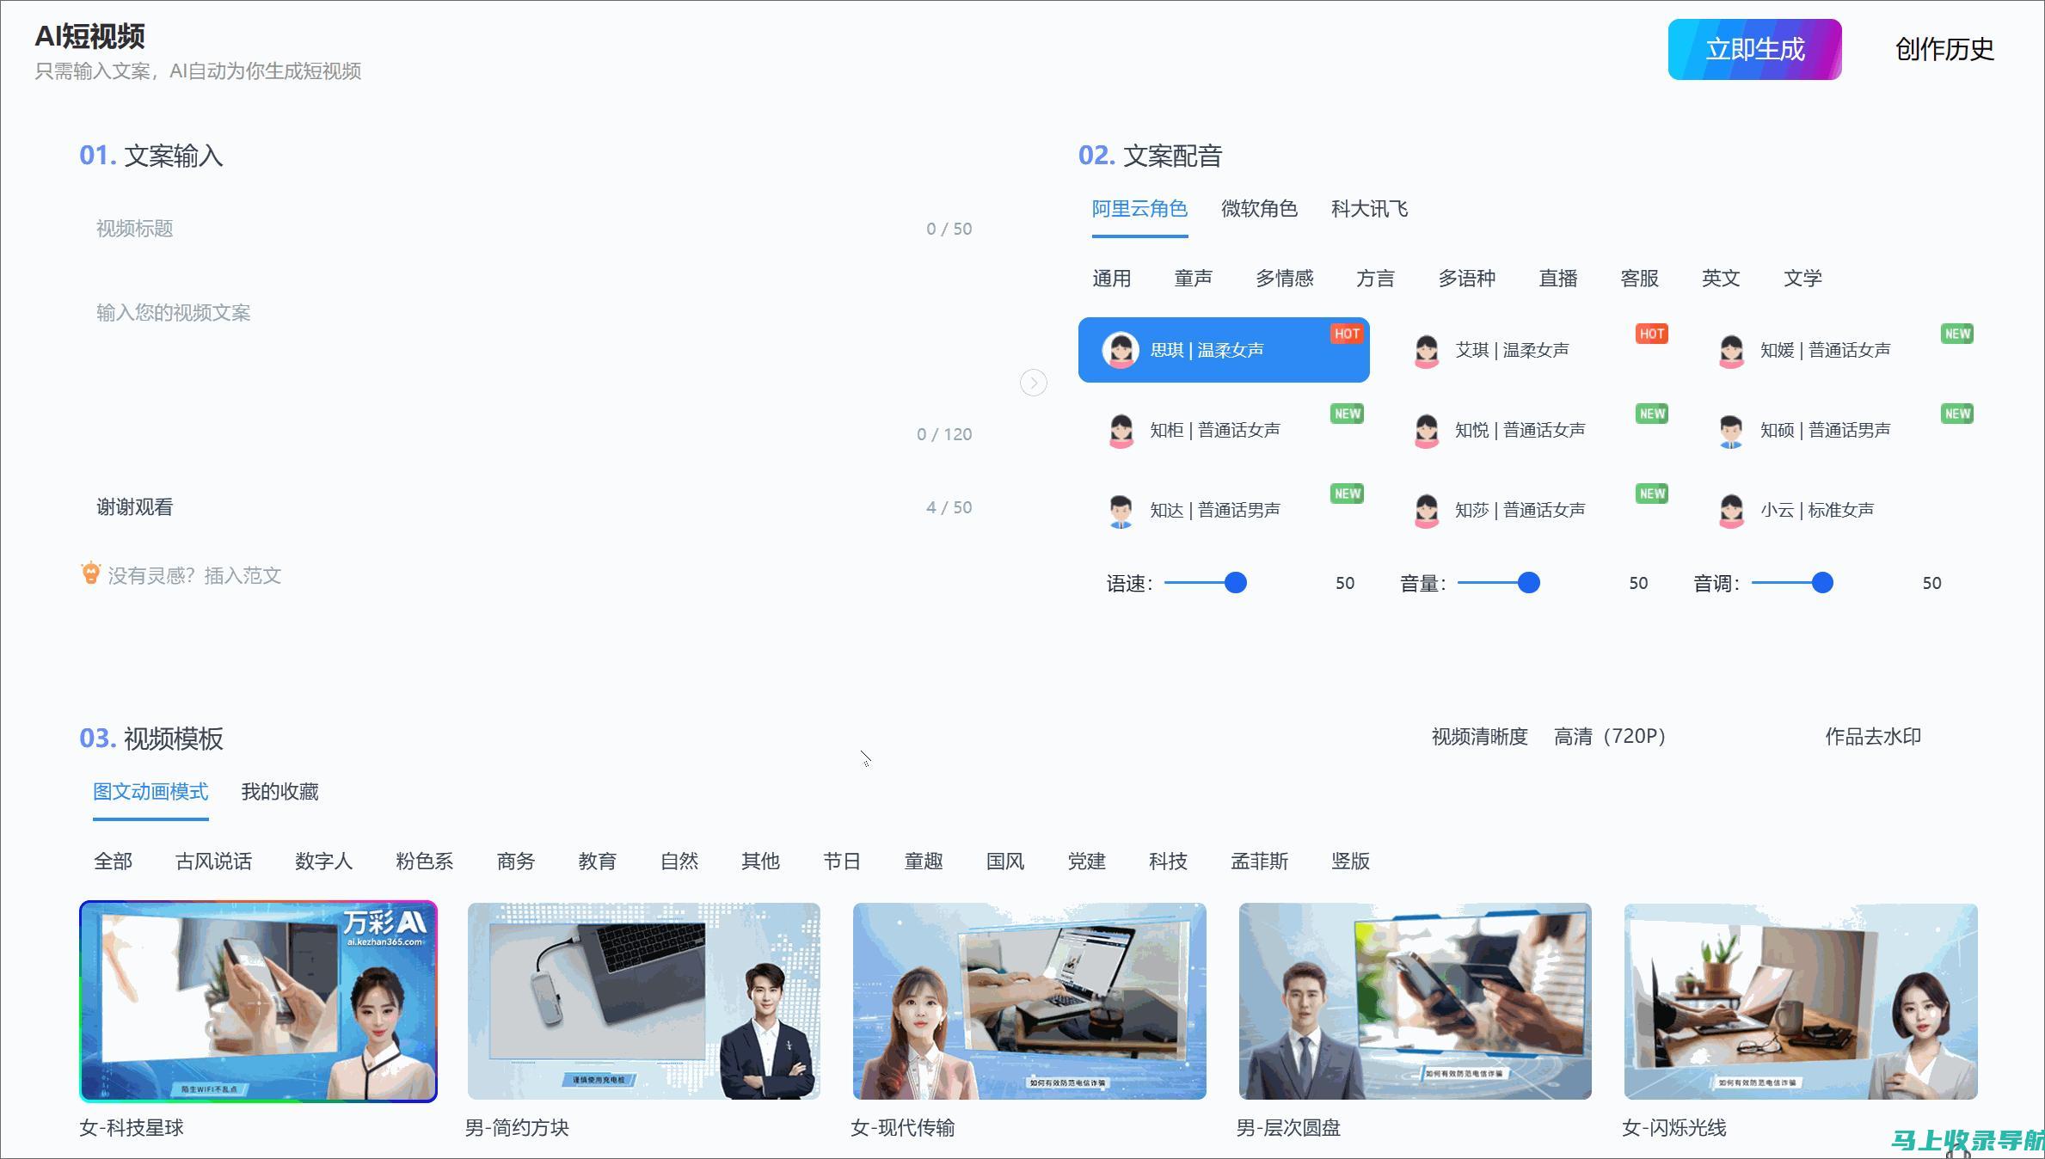Click the NEW badge on 知柜
The height and width of the screenshot is (1159, 2045).
point(1347,414)
